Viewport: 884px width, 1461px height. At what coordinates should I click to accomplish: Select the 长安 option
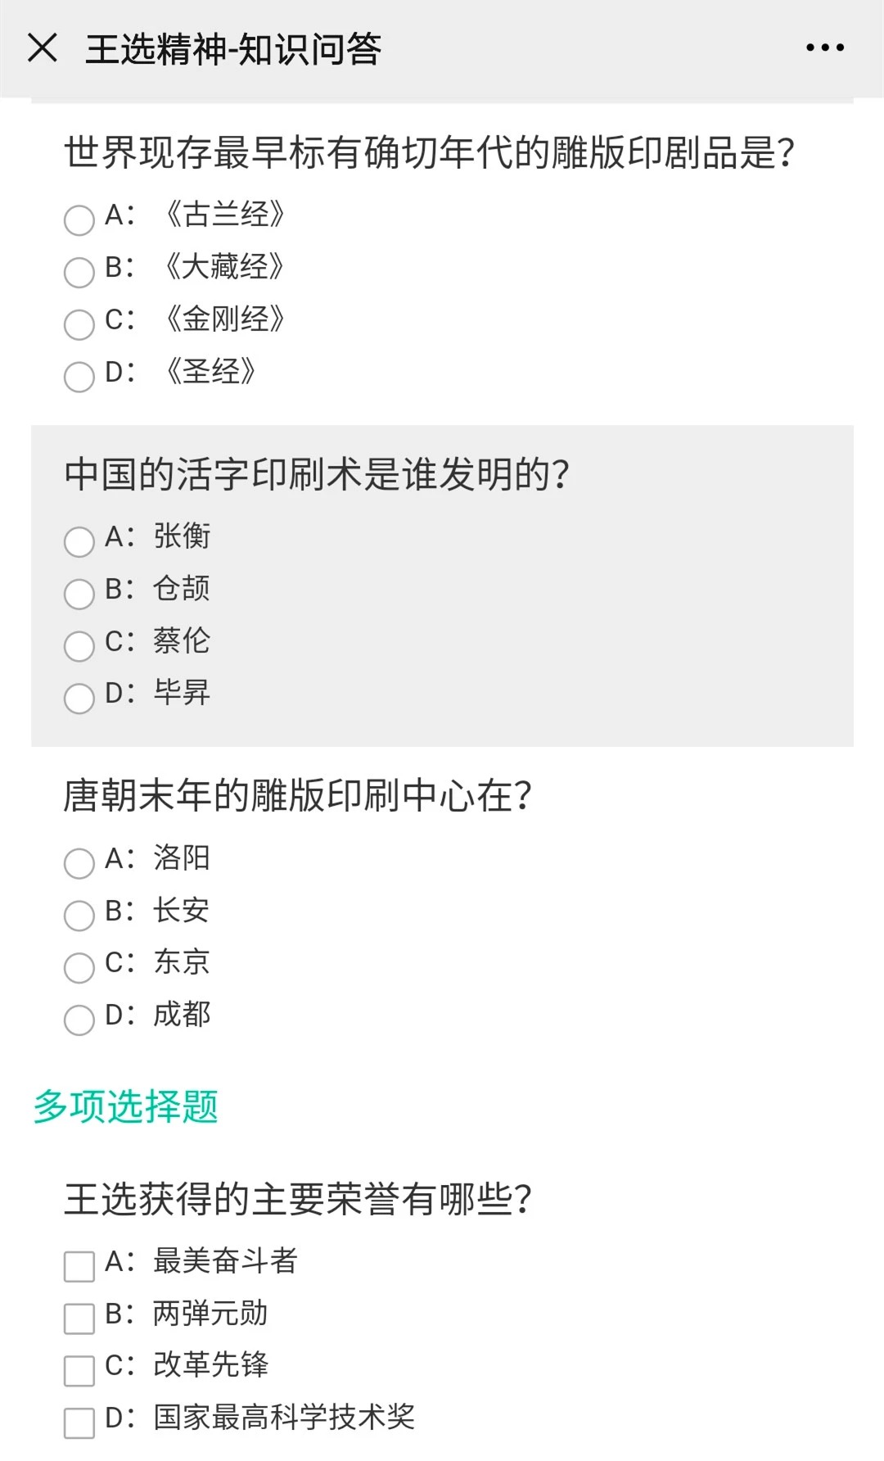coord(79,916)
